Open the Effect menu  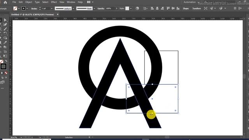click(x=54, y=2)
